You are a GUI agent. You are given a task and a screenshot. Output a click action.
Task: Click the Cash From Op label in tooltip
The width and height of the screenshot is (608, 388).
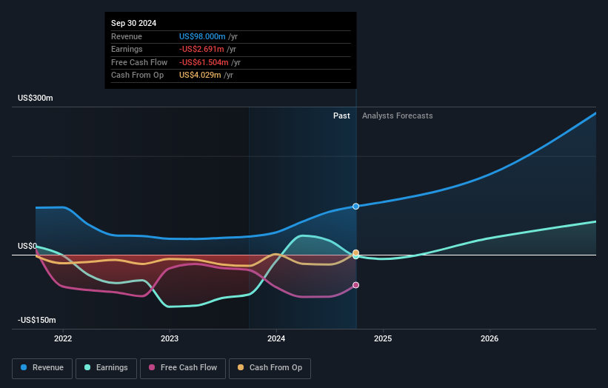tap(137, 76)
